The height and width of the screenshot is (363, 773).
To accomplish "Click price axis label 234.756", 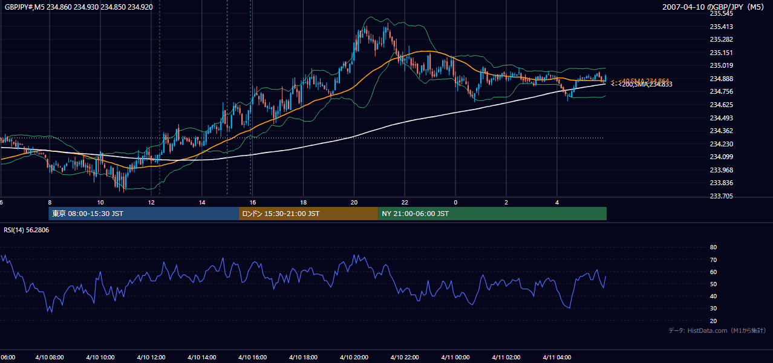I will click(721, 91).
